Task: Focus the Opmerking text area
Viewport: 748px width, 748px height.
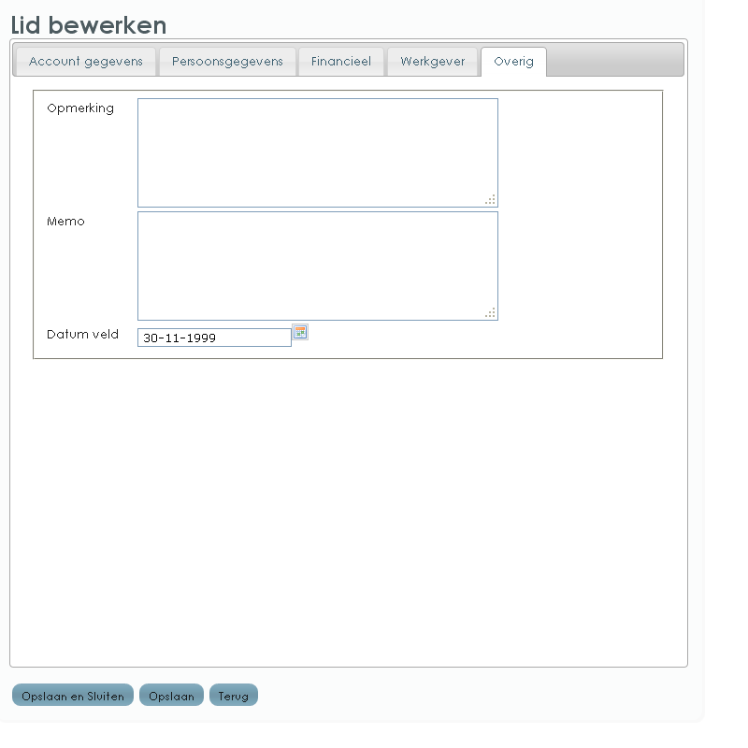Action: 317,152
